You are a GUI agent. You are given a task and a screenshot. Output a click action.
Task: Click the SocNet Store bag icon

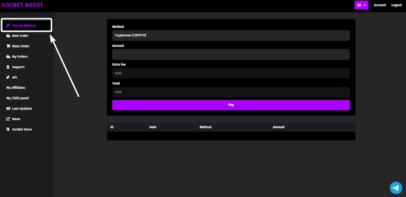coord(8,129)
